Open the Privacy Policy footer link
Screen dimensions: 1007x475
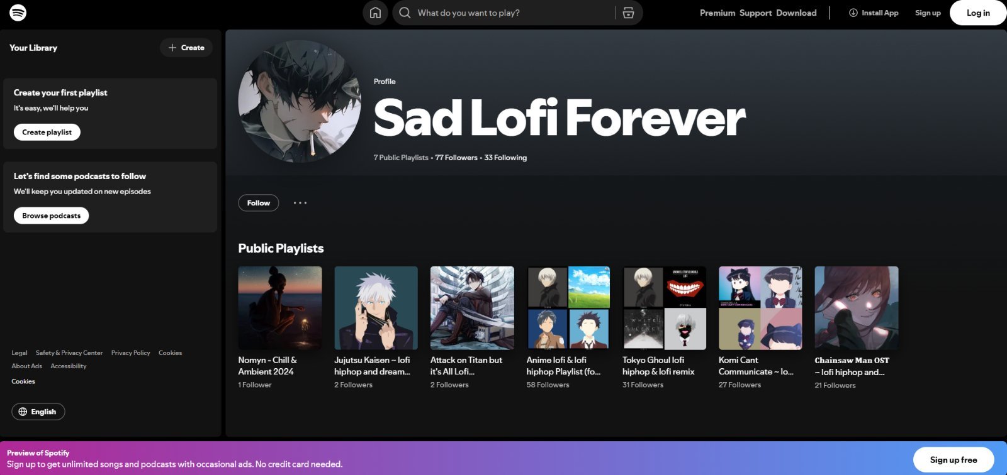tap(131, 353)
